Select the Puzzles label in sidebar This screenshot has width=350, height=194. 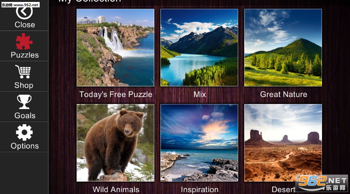(24, 55)
